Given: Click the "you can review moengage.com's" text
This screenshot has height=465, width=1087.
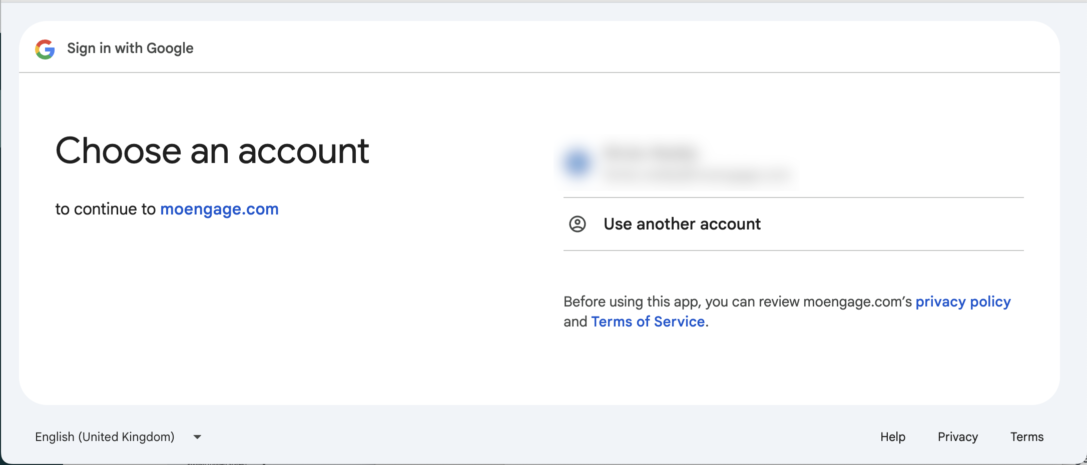Looking at the screenshot, I should tap(809, 302).
